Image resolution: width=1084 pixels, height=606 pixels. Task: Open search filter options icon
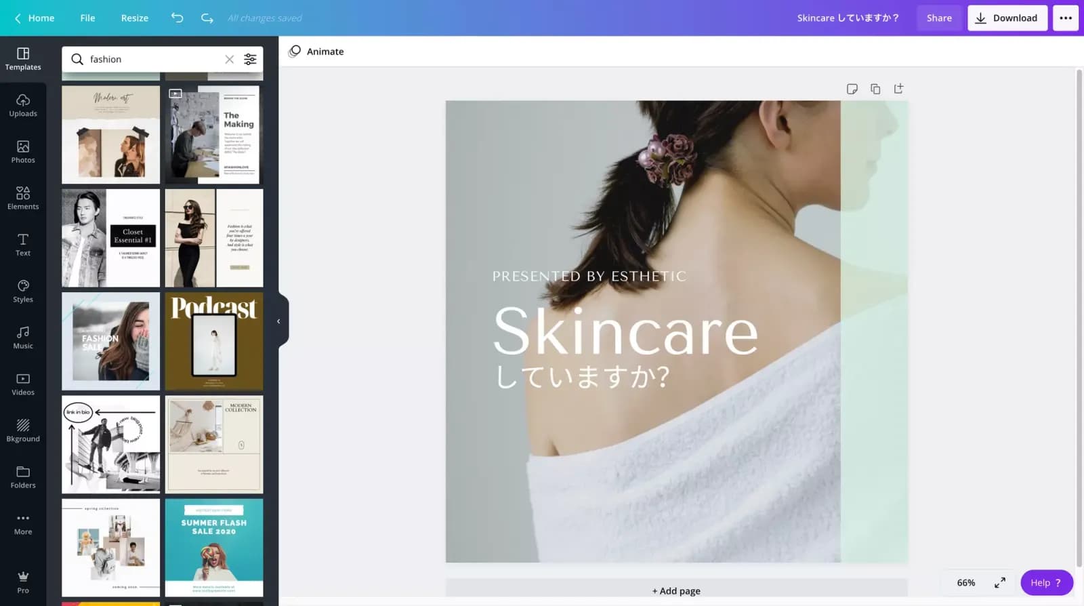click(250, 59)
